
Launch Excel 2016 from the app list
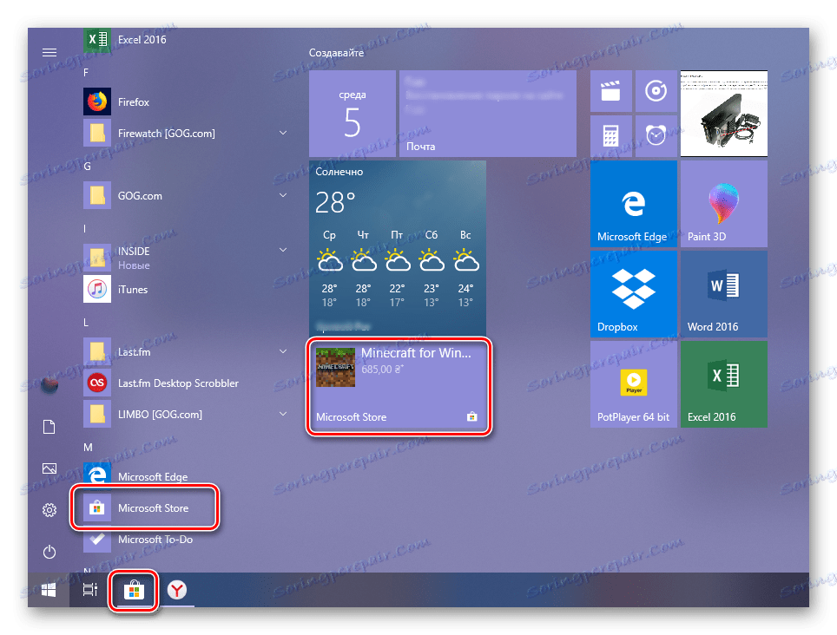[x=185, y=40]
